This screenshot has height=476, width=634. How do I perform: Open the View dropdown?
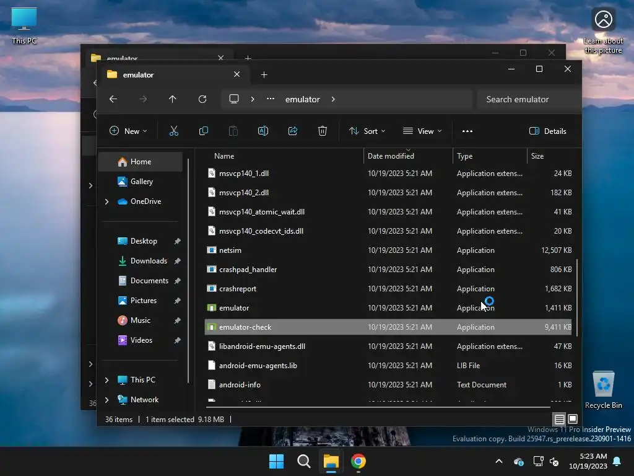[422, 131]
